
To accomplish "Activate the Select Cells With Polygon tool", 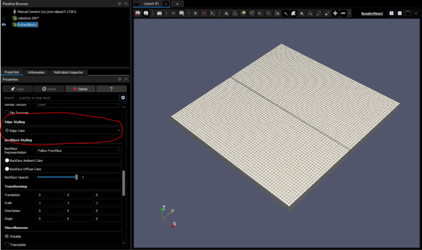I will pos(260,13).
